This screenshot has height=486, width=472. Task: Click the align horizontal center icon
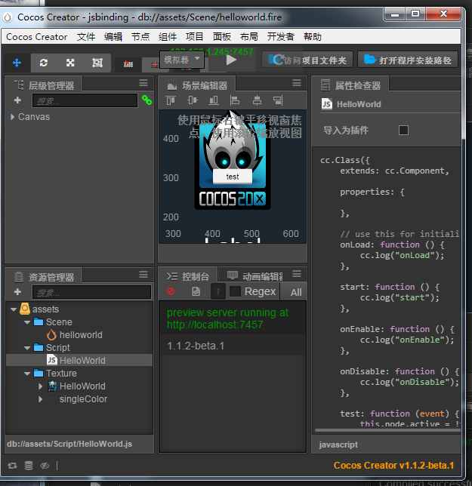pos(257,100)
